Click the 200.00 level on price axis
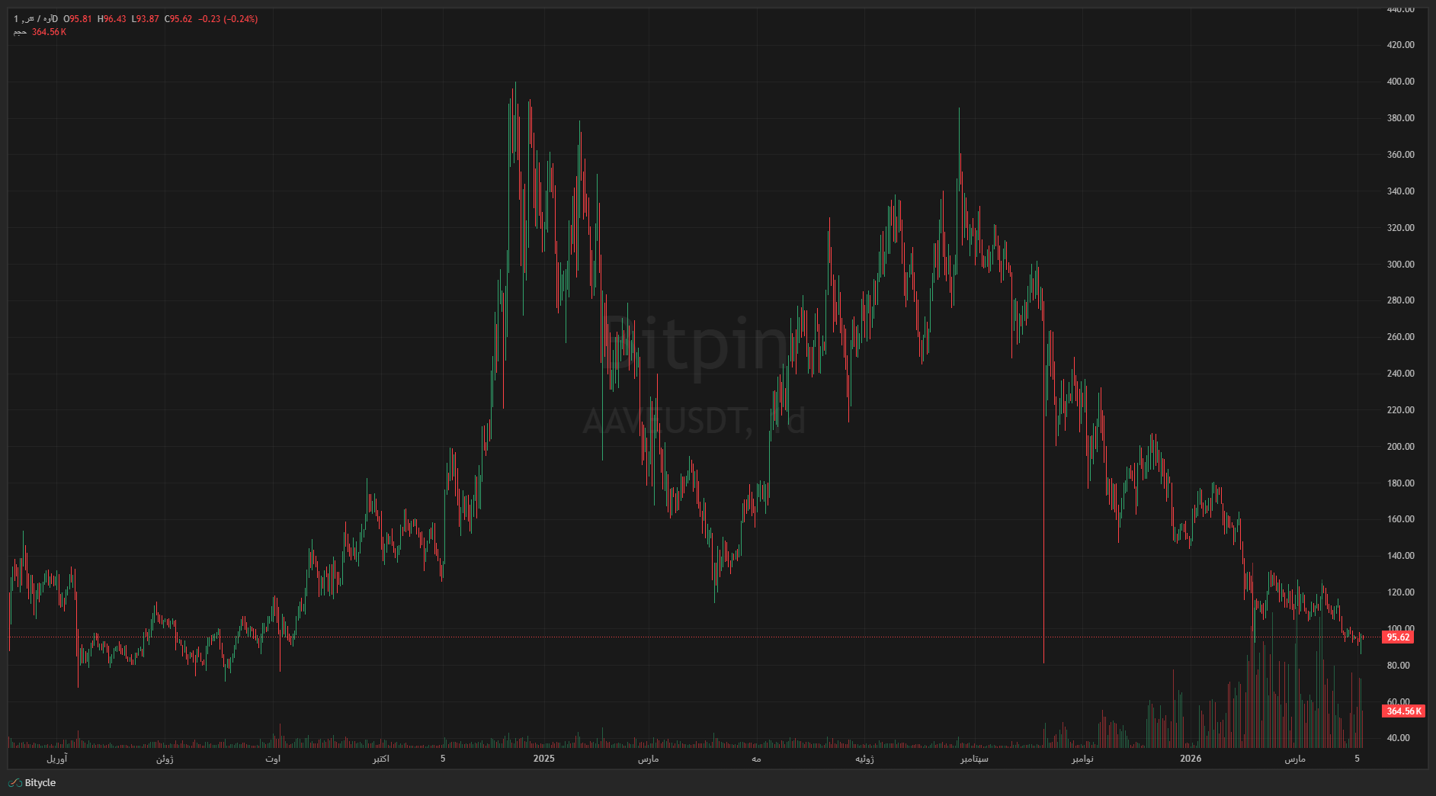1436x796 pixels. pyautogui.click(x=1400, y=447)
